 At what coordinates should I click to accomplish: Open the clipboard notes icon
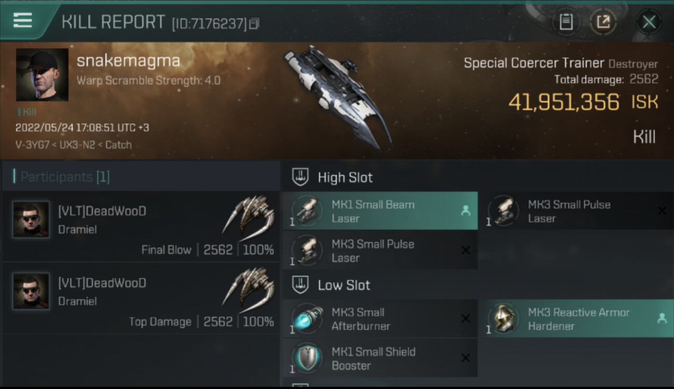tap(566, 22)
